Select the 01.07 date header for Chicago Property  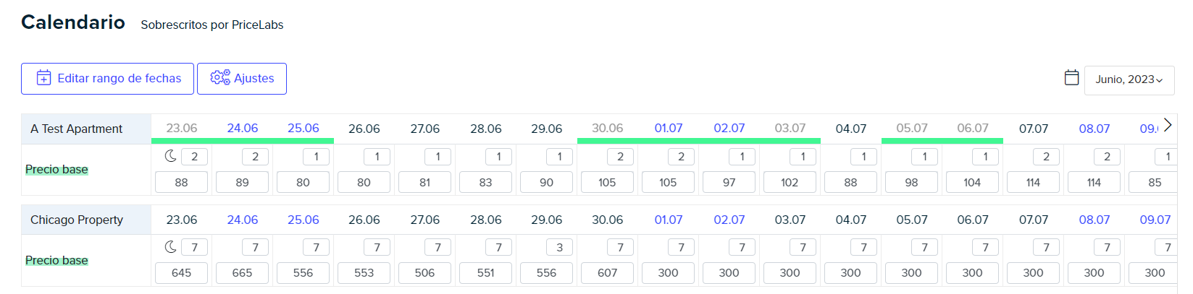(x=669, y=220)
